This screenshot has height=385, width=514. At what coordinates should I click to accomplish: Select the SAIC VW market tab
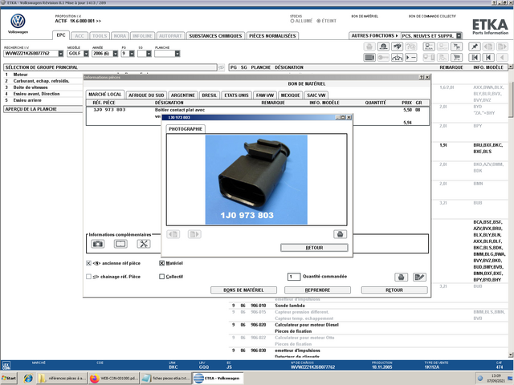[x=316, y=95]
